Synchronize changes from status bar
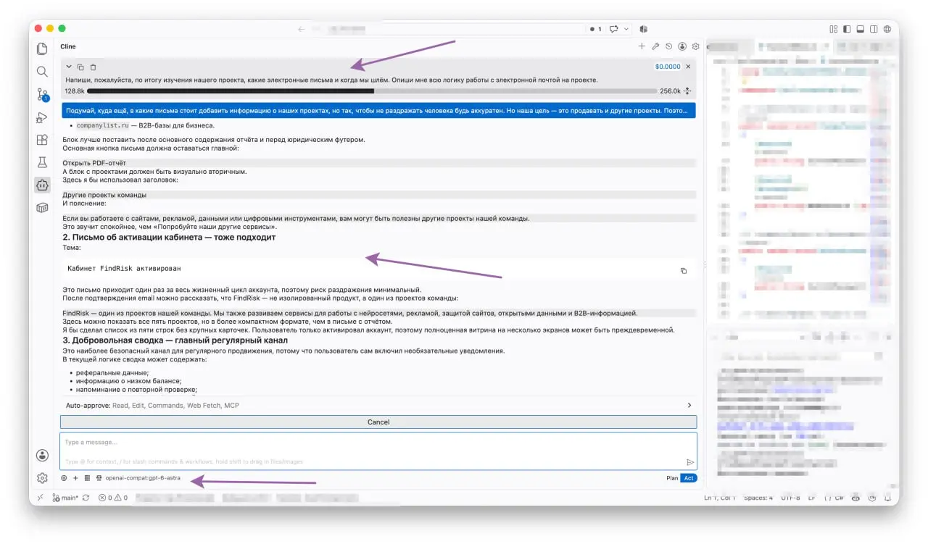 coord(86,498)
